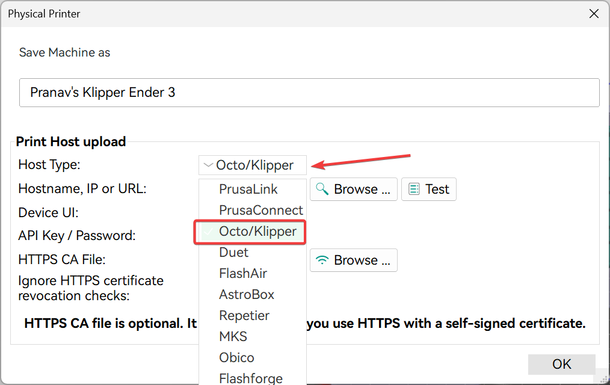Image resolution: width=610 pixels, height=385 pixels.
Task: Click the Test connection button
Action: (429, 189)
